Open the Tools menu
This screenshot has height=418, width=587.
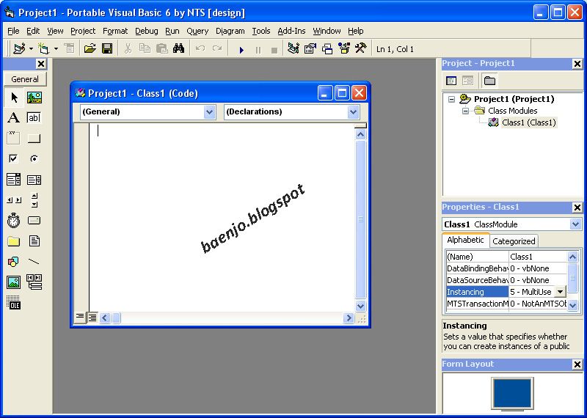pos(261,31)
